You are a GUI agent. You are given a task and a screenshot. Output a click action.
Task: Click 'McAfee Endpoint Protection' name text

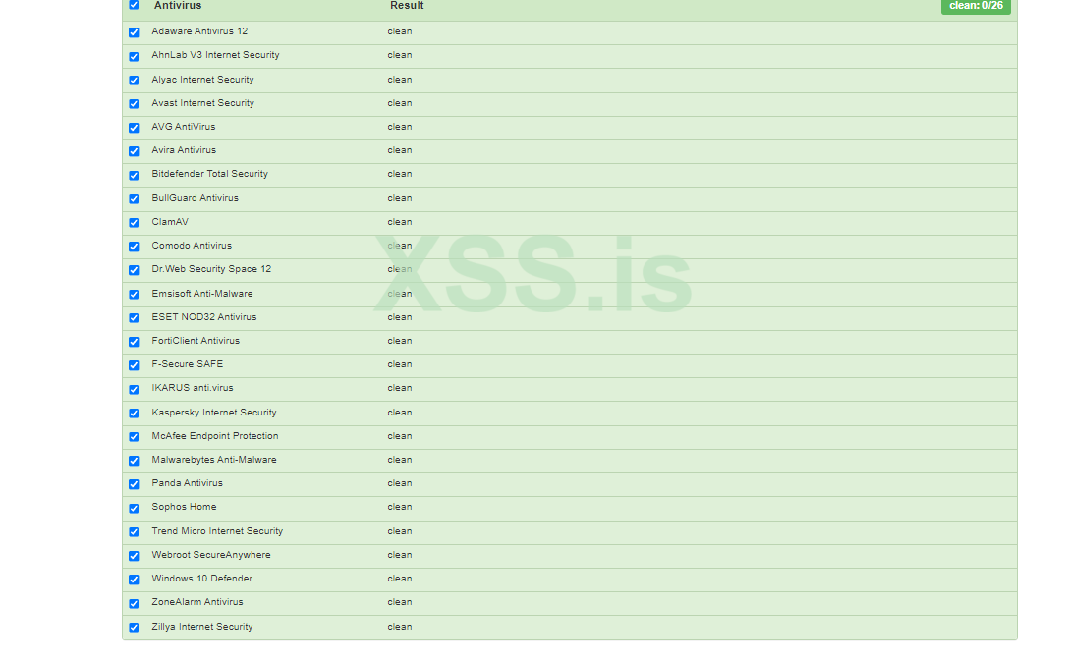(x=214, y=436)
